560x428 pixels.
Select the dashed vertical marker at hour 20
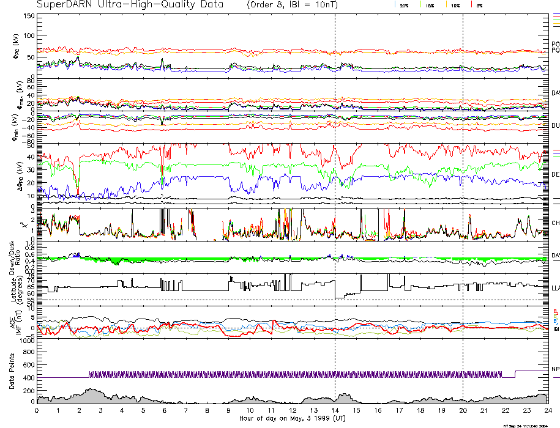click(463, 183)
